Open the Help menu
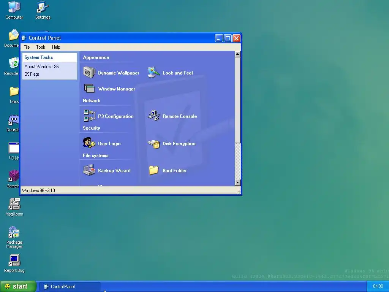 click(x=56, y=47)
